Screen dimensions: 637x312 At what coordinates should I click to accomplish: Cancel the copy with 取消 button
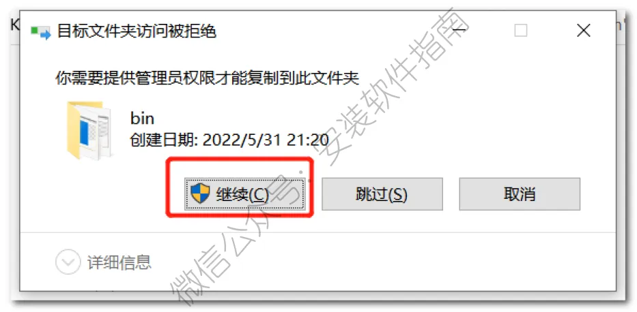point(520,195)
